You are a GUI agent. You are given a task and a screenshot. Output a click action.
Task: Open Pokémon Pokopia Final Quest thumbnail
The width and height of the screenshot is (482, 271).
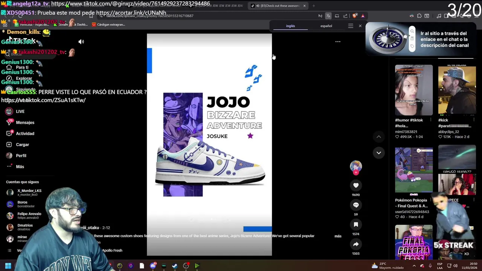414,170
